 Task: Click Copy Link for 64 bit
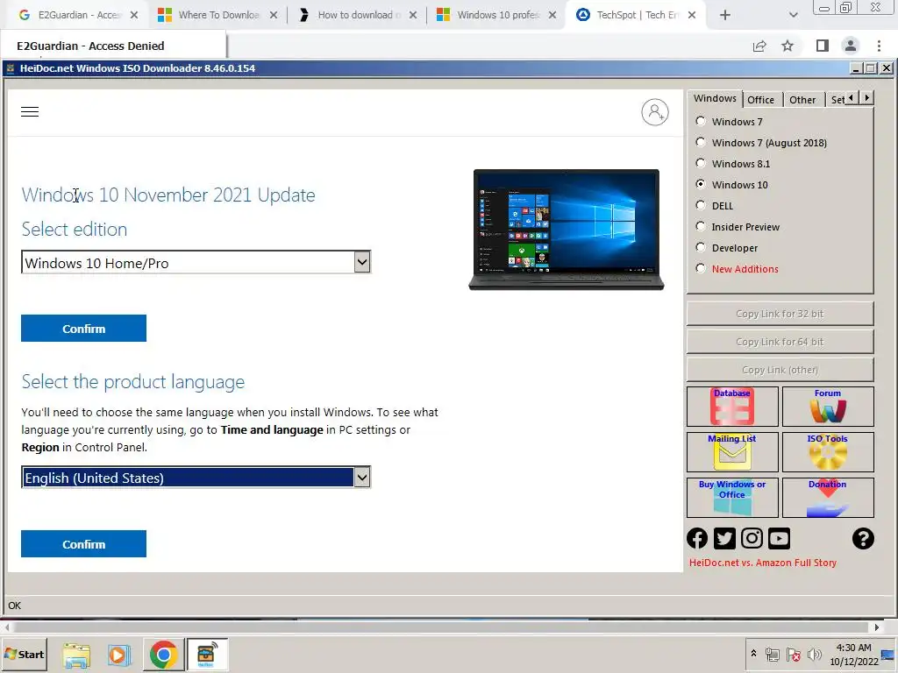(780, 342)
